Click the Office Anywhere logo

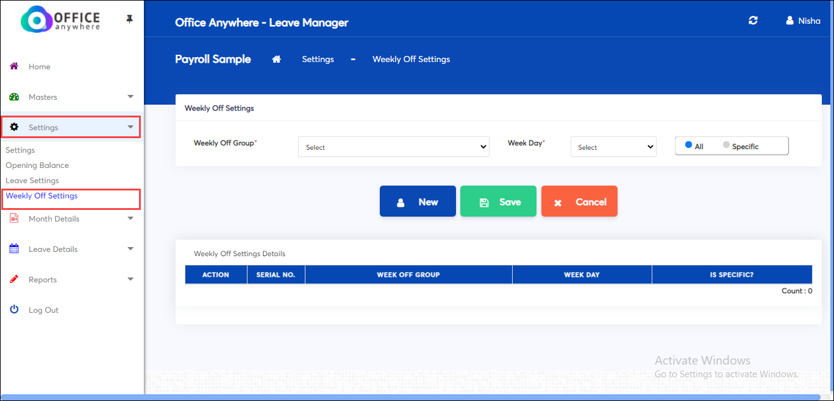pos(60,19)
